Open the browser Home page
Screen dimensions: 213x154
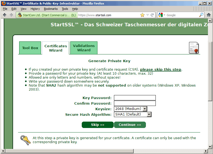(x=209, y=15)
